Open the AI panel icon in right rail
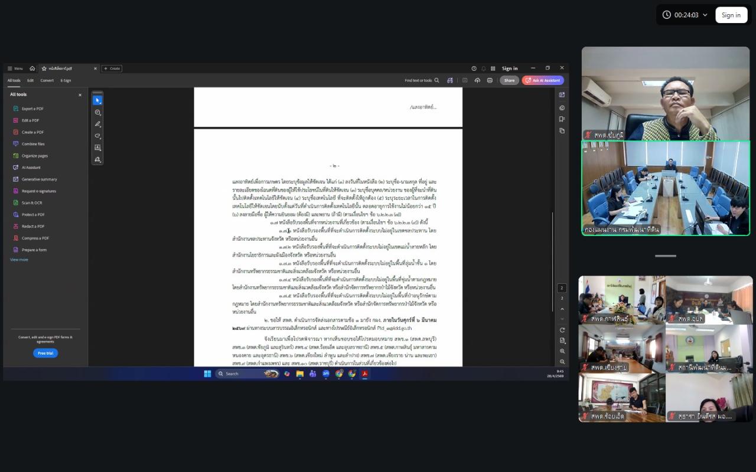 [562, 95]
